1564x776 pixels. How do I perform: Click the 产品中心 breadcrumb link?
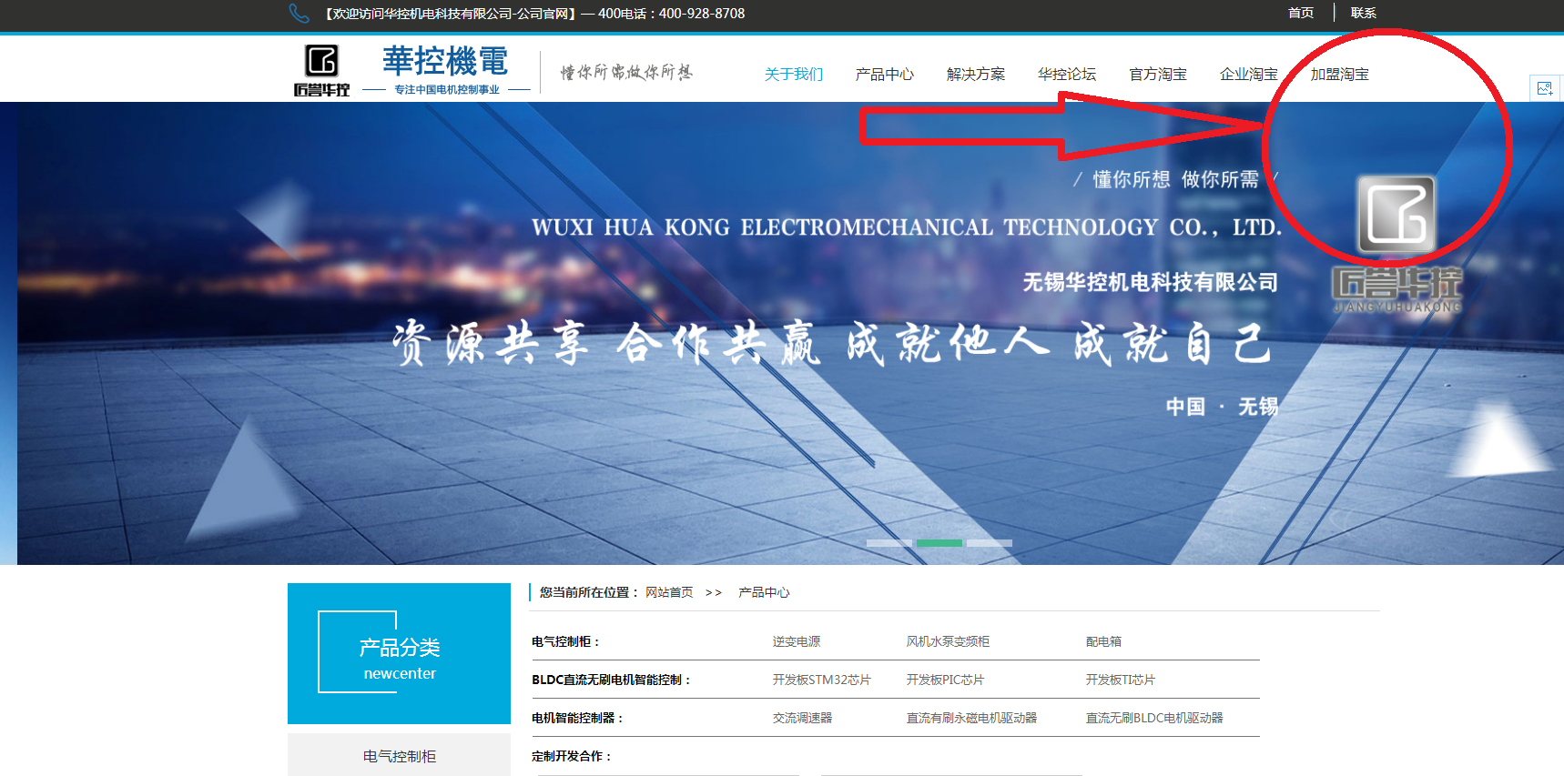click(x=764, y=592)
